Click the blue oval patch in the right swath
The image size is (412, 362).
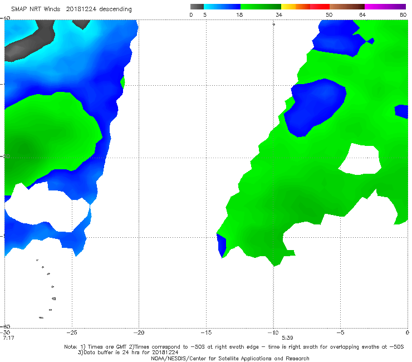pyautogui.click(x=315, y=107)
